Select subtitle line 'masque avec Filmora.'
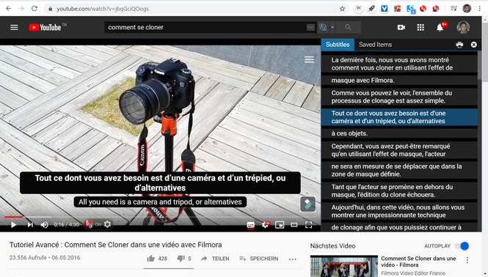Viewport: 488px width, 277px height. point(399,80)
